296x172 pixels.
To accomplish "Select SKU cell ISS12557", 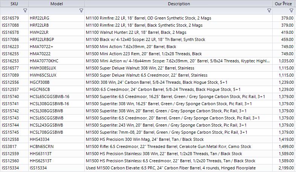I will 14,90.
